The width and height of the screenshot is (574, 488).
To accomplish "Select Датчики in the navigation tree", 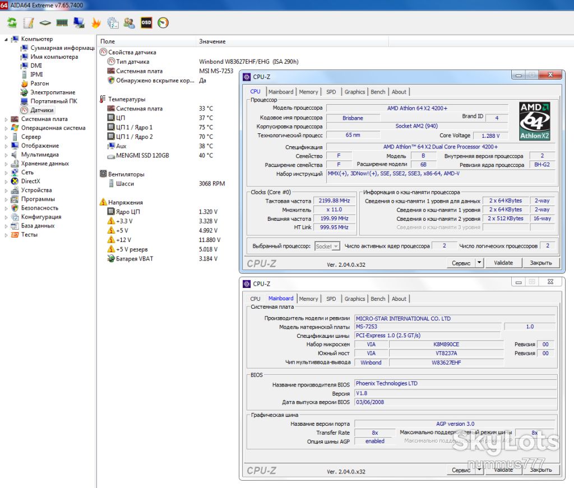I will point(41,110).
